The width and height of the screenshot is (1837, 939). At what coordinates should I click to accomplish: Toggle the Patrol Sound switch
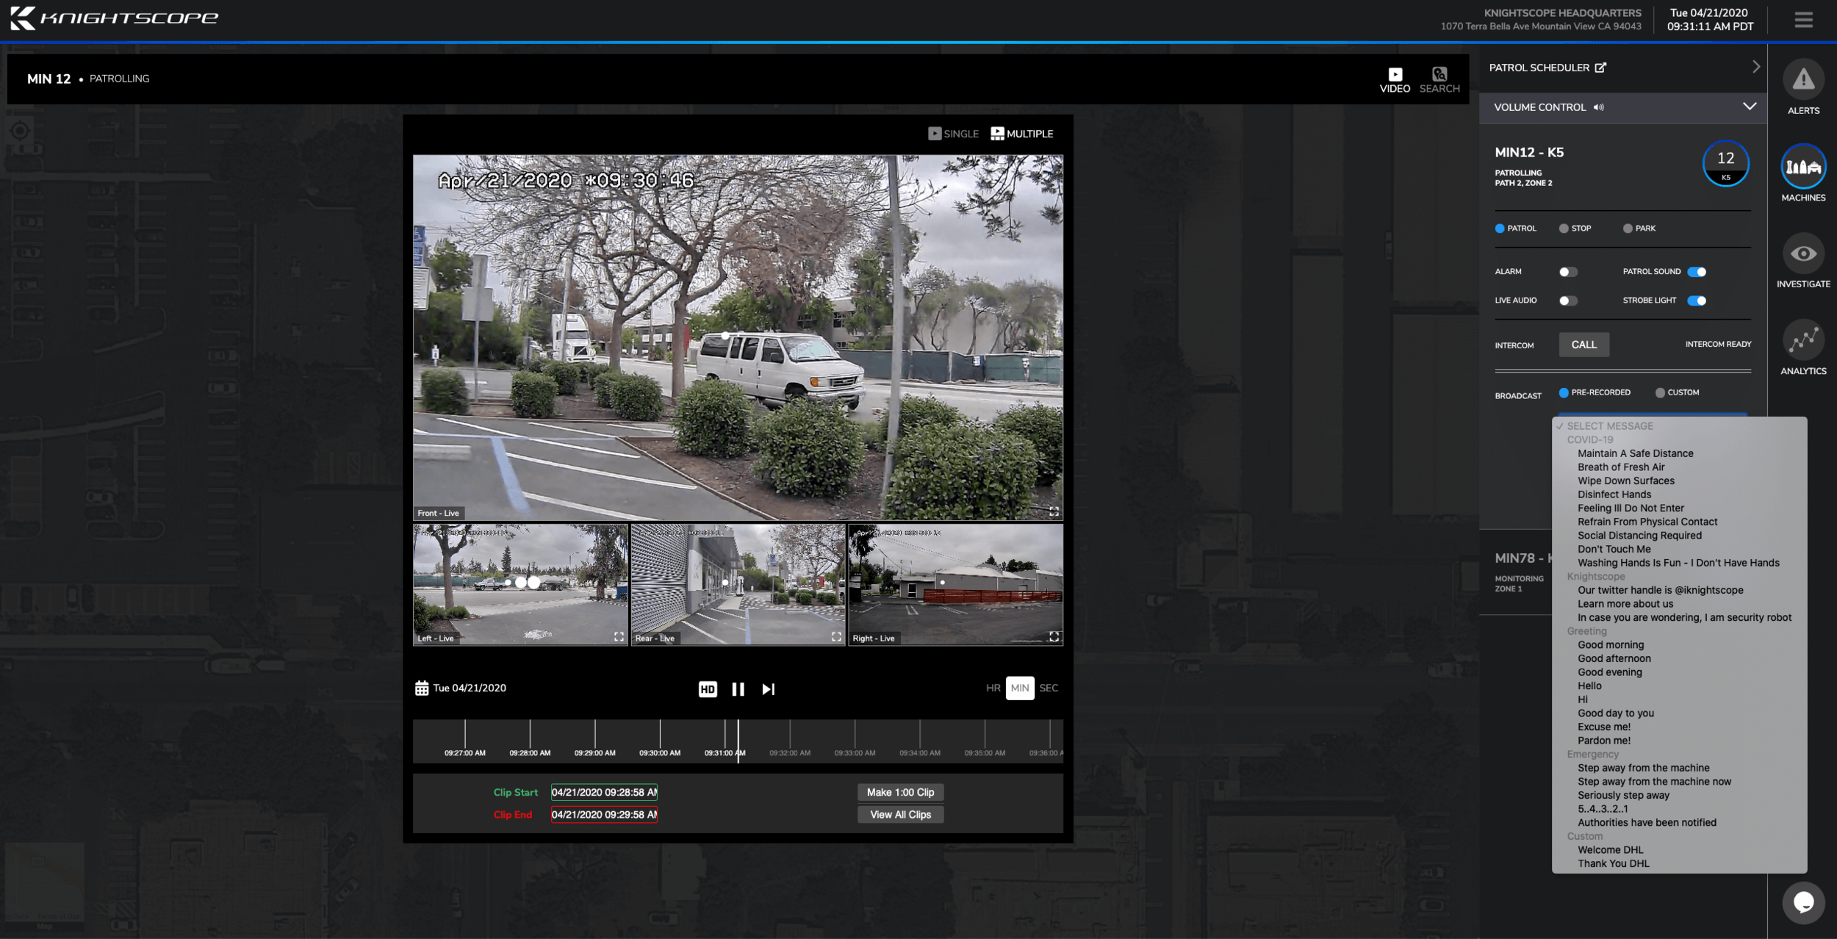pyautogui.click(x=1697, y=272)
